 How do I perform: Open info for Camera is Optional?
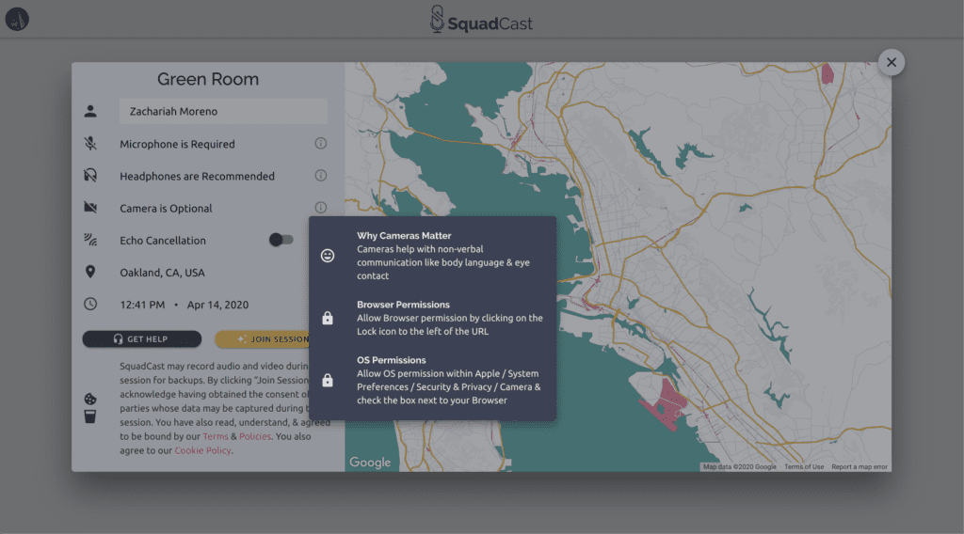pyautogui.click(x=320, y=208)
